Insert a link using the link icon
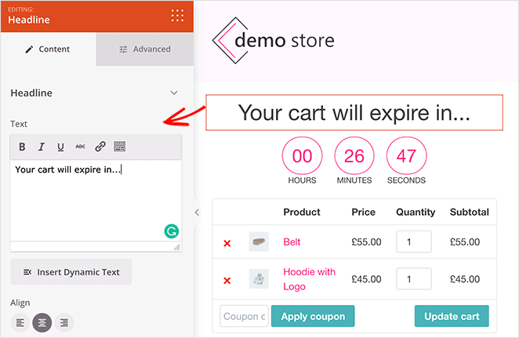This screenshot has width=519, height=338. coord(100,147)
